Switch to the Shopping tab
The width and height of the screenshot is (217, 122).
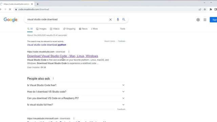pyautogui.click(x=69, y=29)
